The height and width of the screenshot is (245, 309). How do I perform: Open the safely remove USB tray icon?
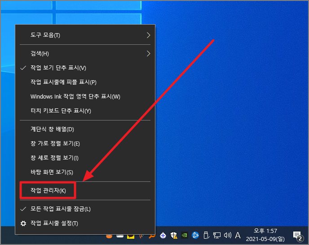click(206, 235)
